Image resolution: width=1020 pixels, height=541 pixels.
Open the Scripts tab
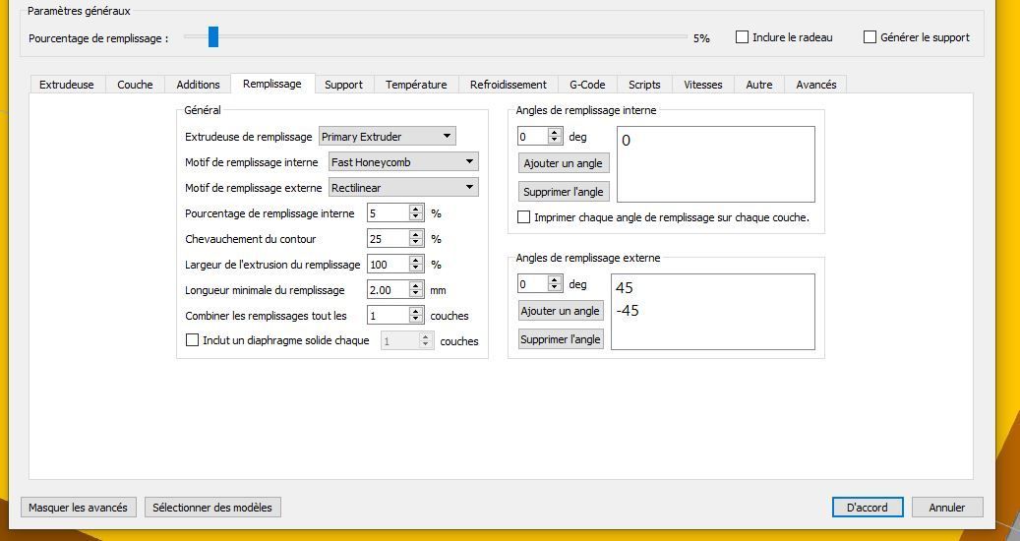point(644,85)
